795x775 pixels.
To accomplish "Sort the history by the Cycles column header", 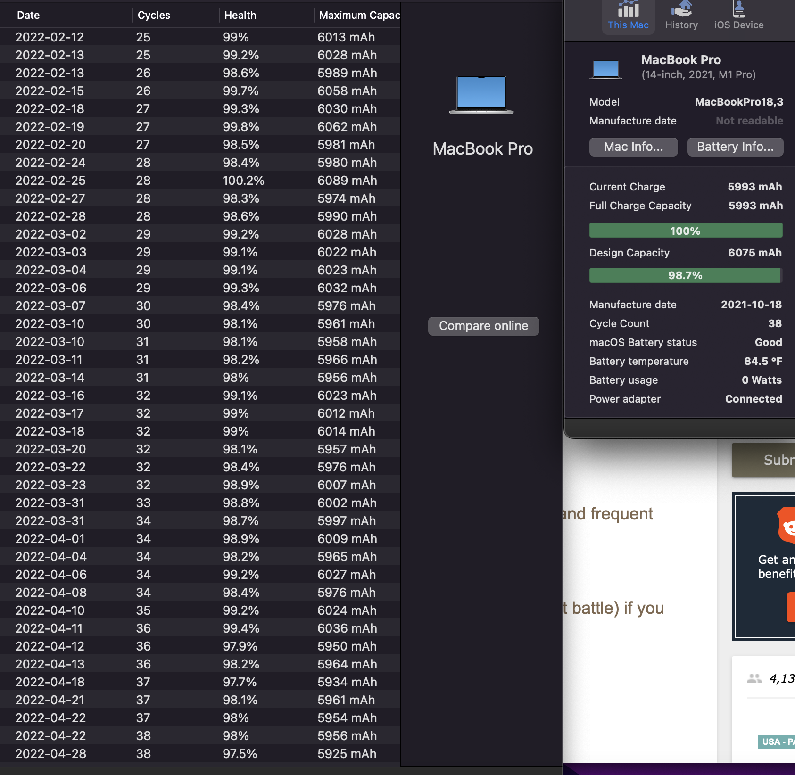I will click(x=175, y=15).
